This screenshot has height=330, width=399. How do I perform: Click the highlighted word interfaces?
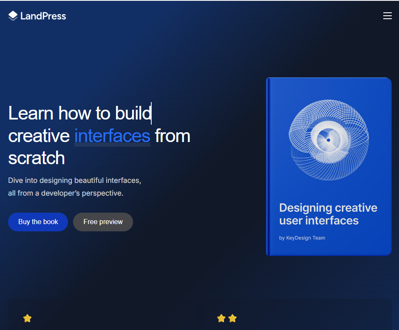pyautogui.click(x=112, y=136)
